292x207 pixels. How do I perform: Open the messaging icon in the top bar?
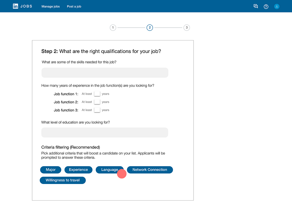255,6
